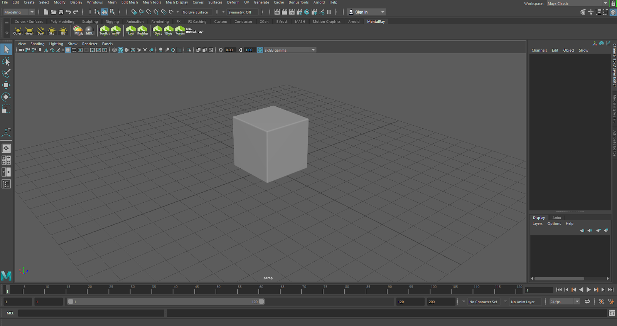Go to start of playback range
Viewport: 617px width, 326px height.
pyautogui.click(x=559, y=290)
